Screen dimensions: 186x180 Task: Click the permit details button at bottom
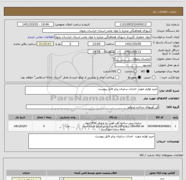[x=26, y=179]
